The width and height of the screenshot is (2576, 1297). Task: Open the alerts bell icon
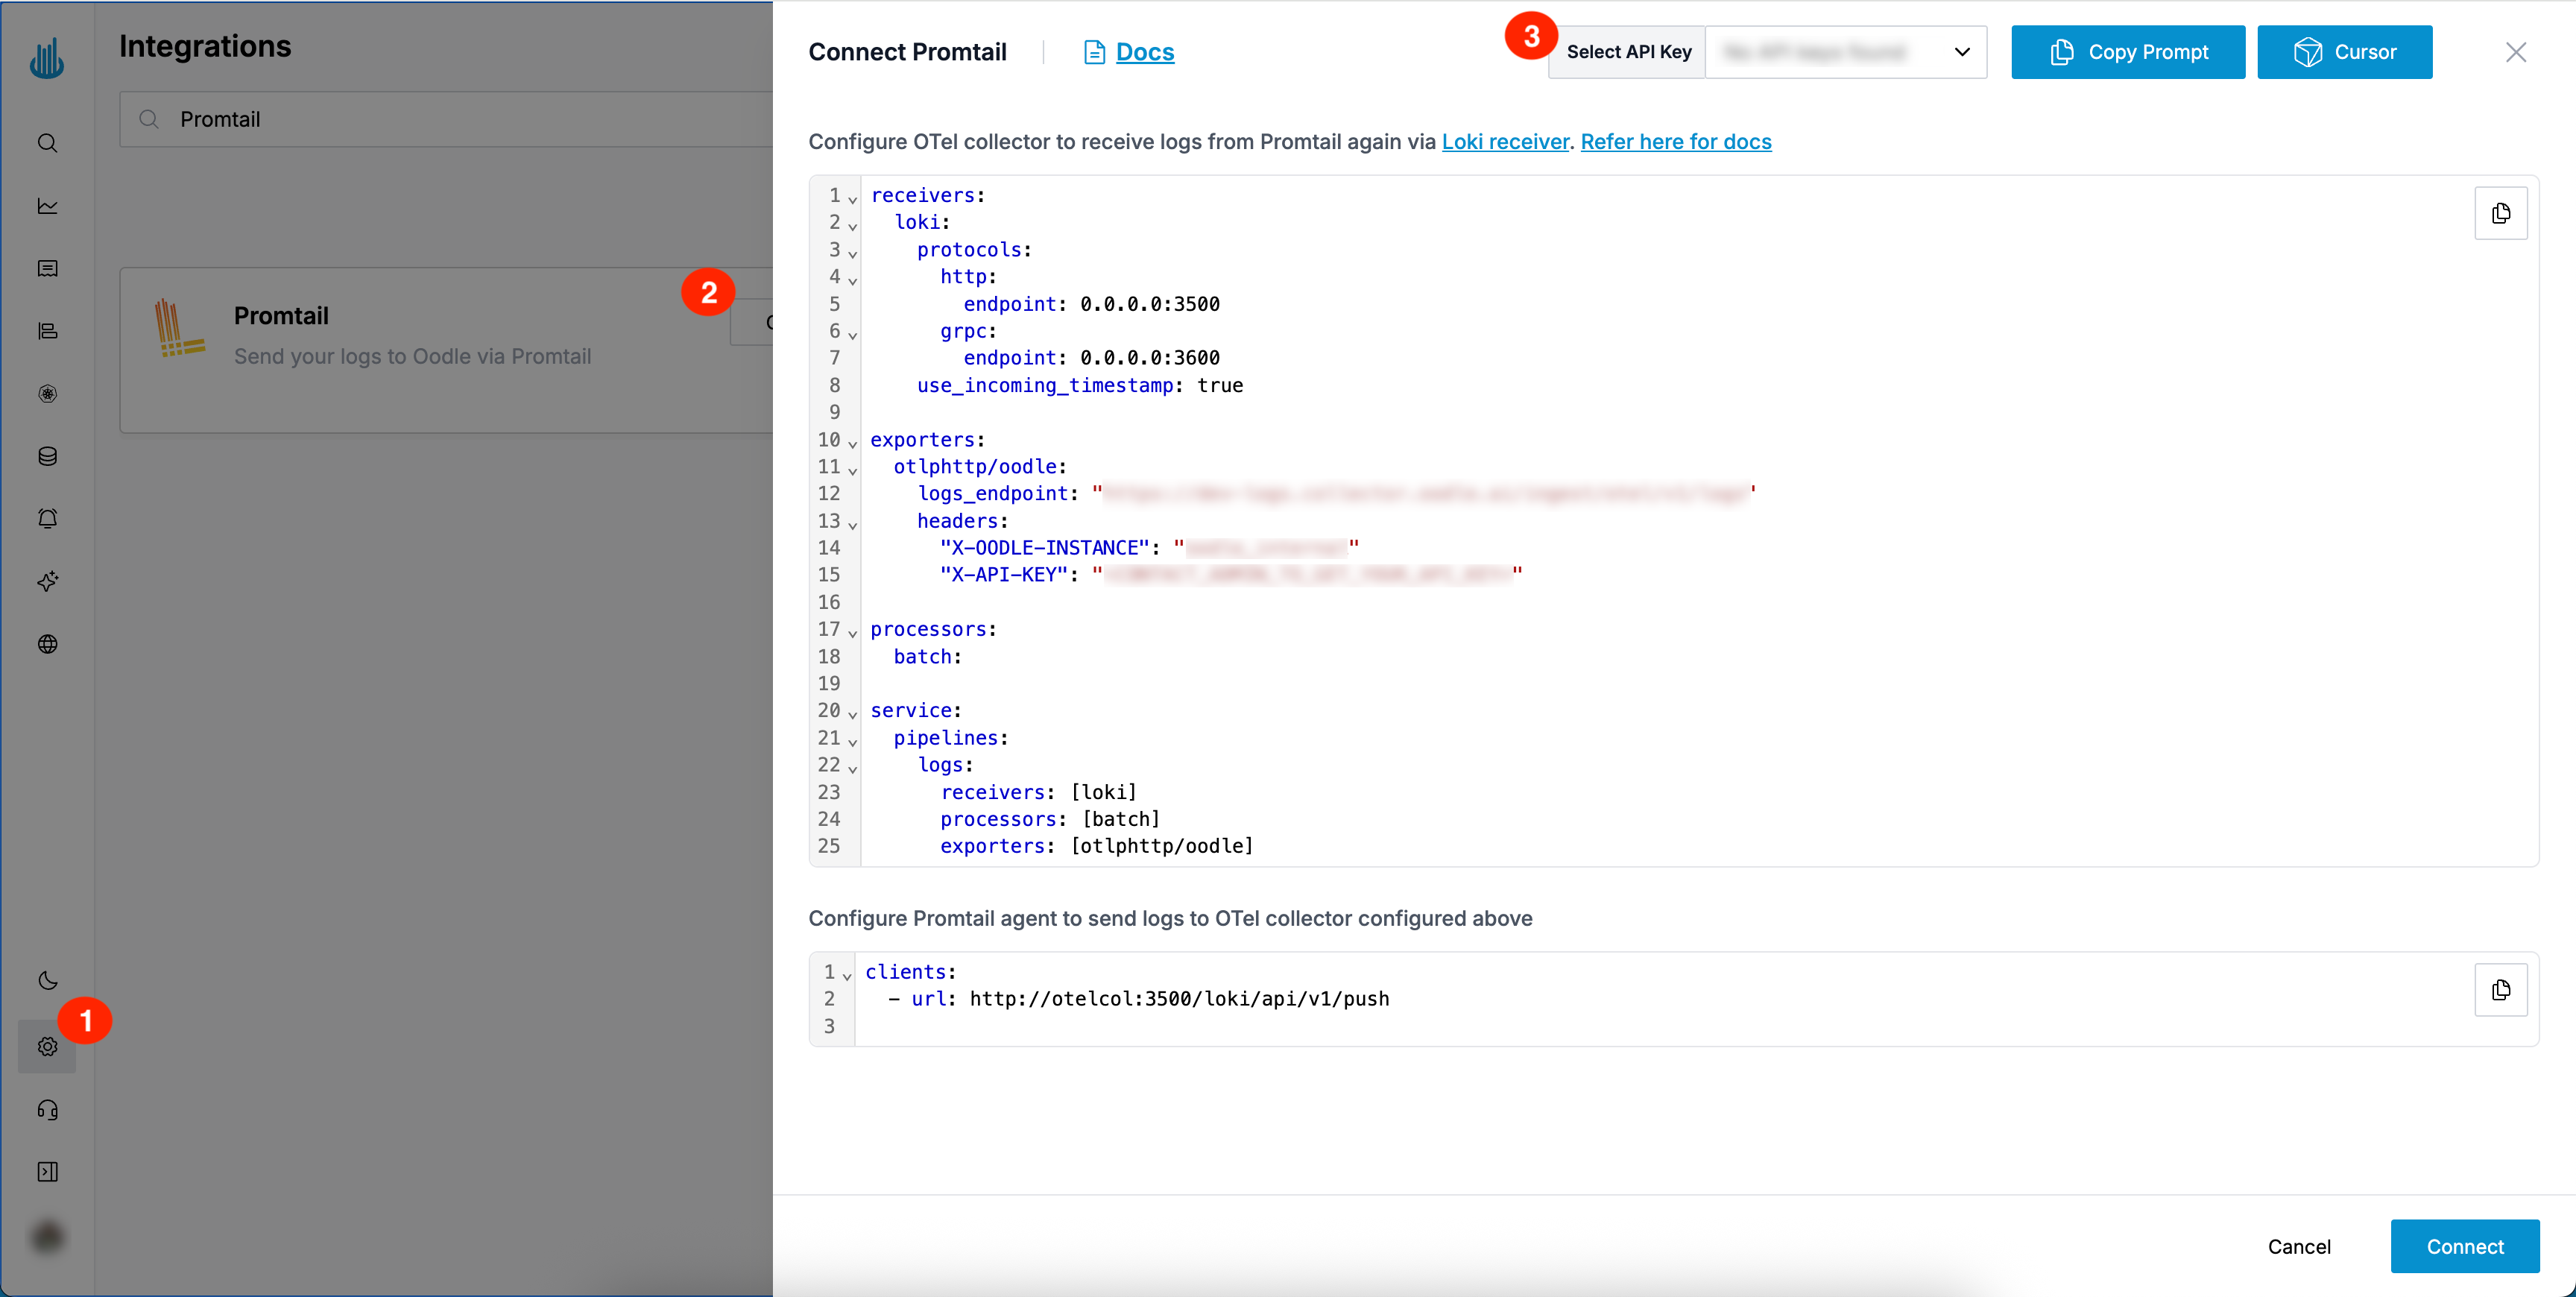point(47,518)
